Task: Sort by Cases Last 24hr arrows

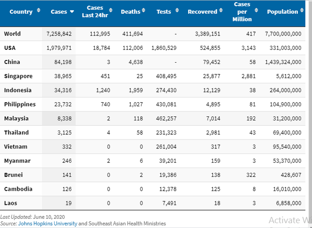Action: [x=110, y=11]
